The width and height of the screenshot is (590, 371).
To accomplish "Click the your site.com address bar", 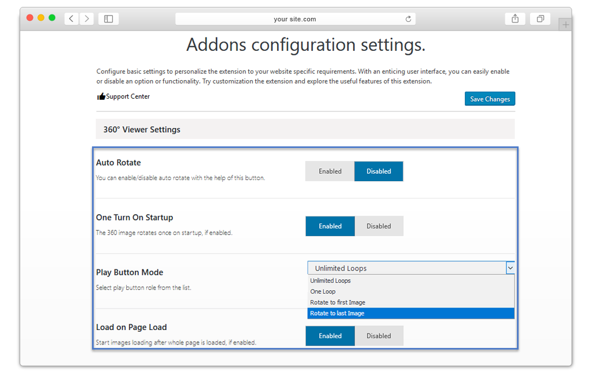I will (296, 19).
